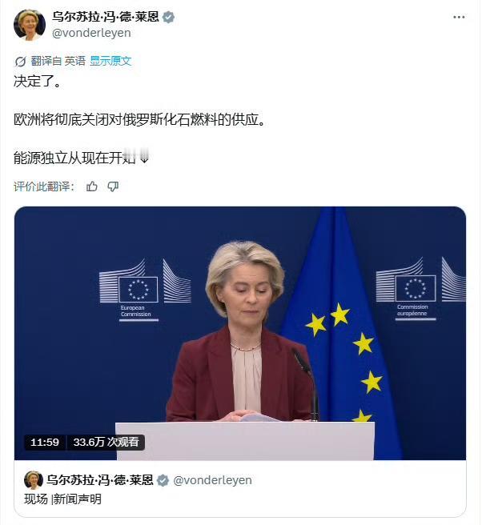Open the @vonderleyen handle under the top name
The width and height of the screenshot is (482, 525).
[x=91, y=33]
